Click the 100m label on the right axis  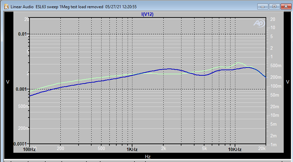[x=276, y=86]
